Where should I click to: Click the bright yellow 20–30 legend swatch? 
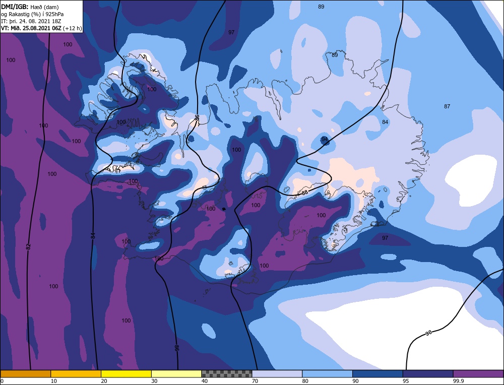pos(126,373)
